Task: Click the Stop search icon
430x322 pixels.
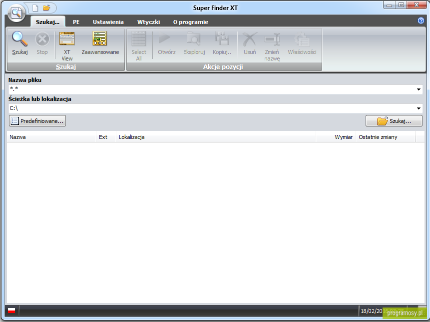Action: point(42,39)
